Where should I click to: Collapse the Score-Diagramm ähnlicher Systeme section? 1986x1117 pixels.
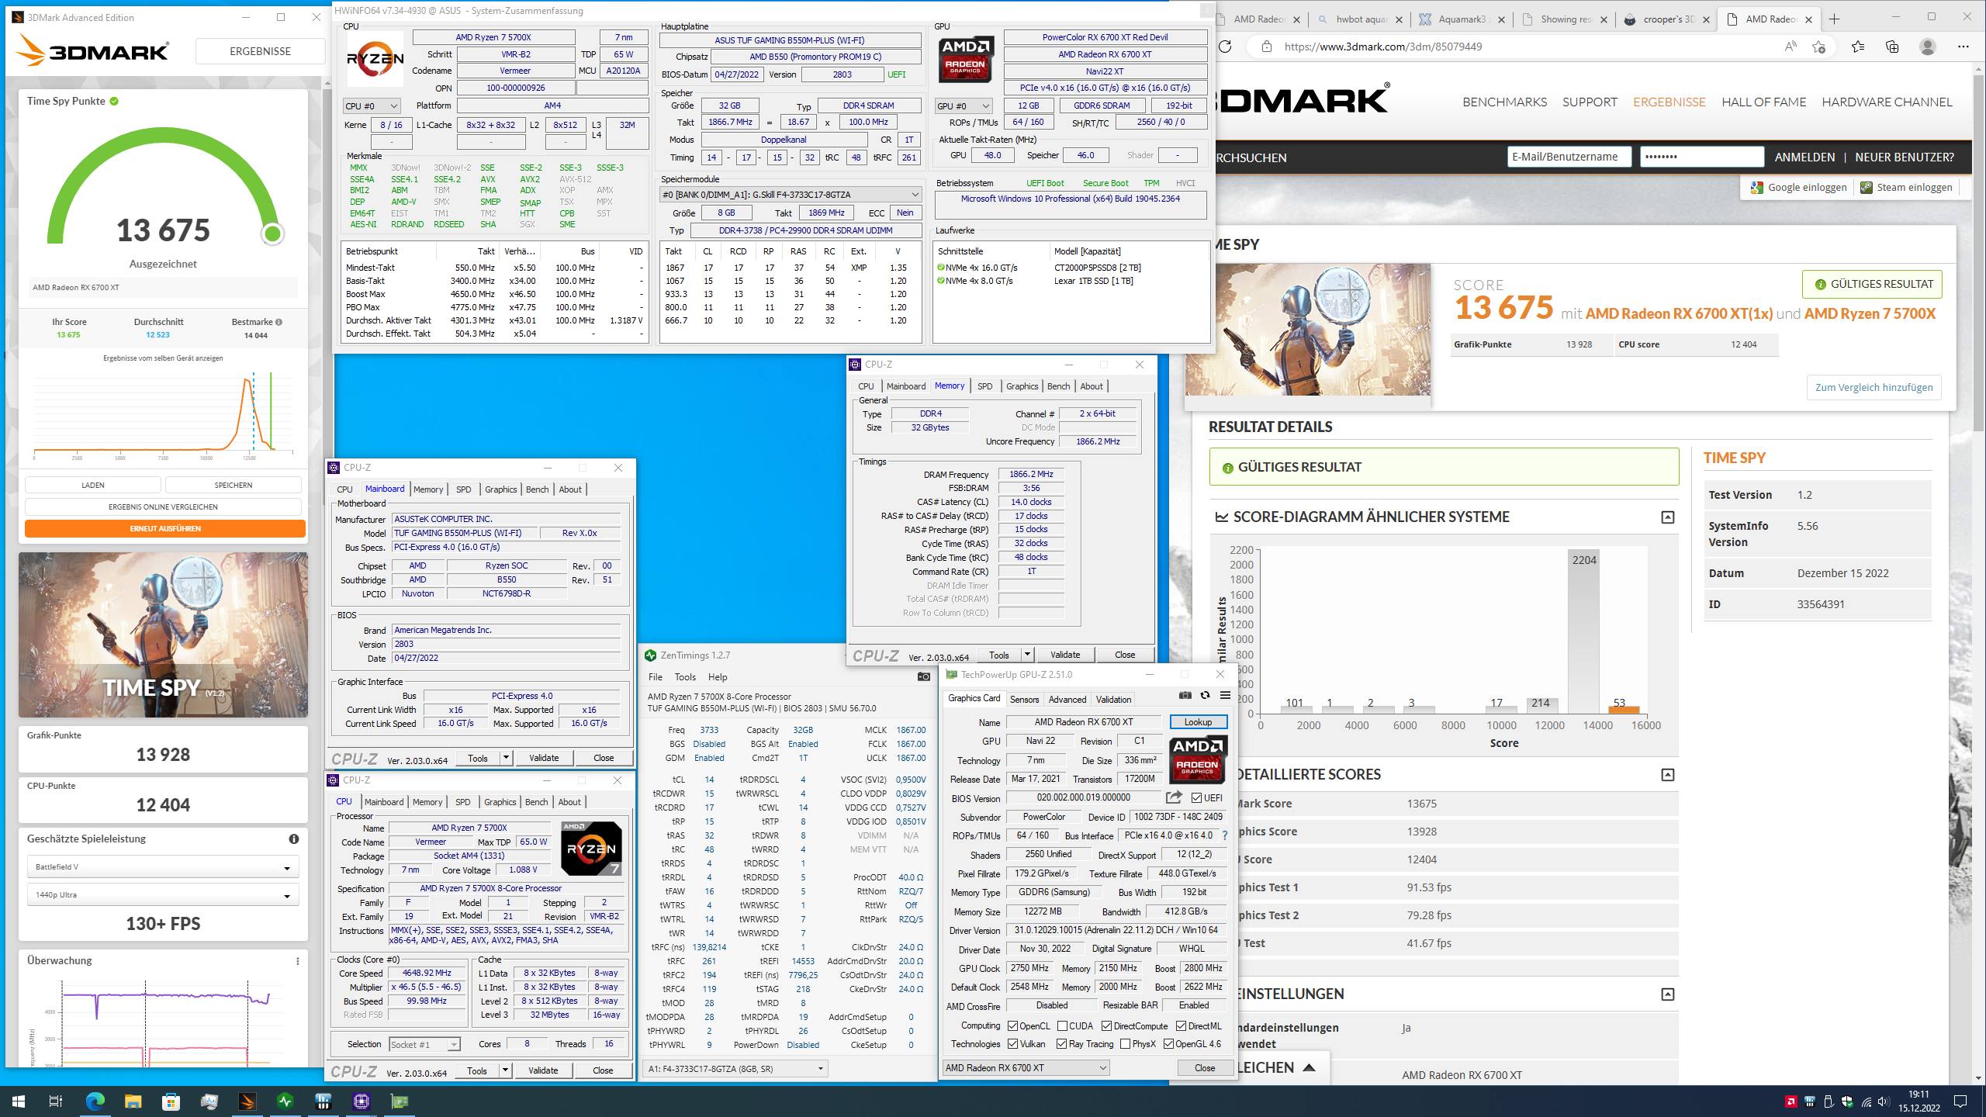(1668, 517)
